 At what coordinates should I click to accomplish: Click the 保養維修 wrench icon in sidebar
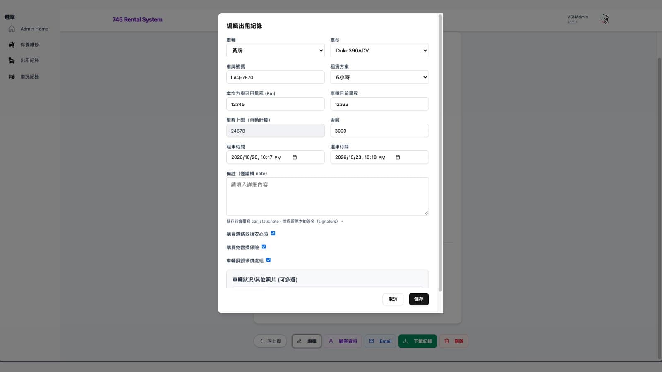(12, 45)
